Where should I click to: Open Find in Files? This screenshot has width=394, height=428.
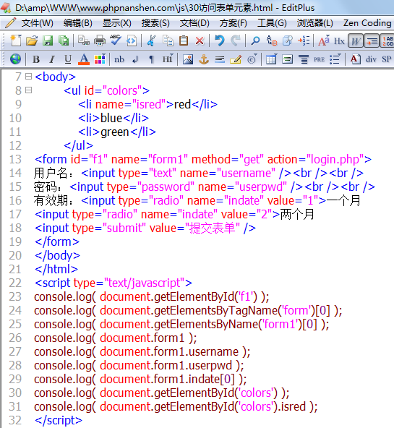(x=288, y=41)
